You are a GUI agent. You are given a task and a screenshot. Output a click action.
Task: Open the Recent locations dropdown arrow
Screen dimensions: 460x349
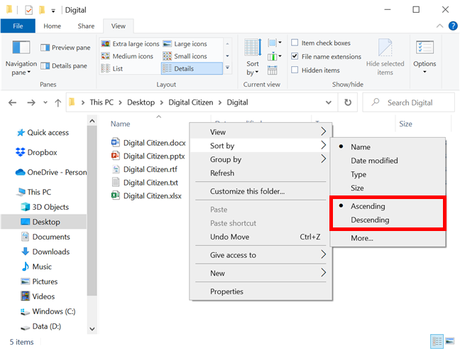point(45,102)
